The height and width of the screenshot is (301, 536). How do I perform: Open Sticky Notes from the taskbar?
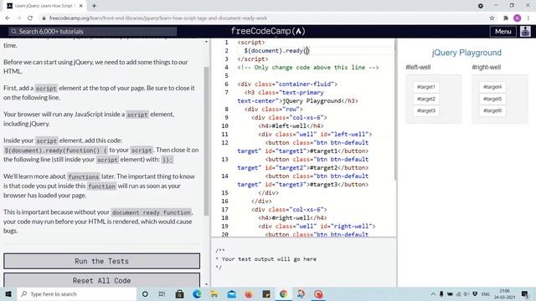click(x=266, y=293)
